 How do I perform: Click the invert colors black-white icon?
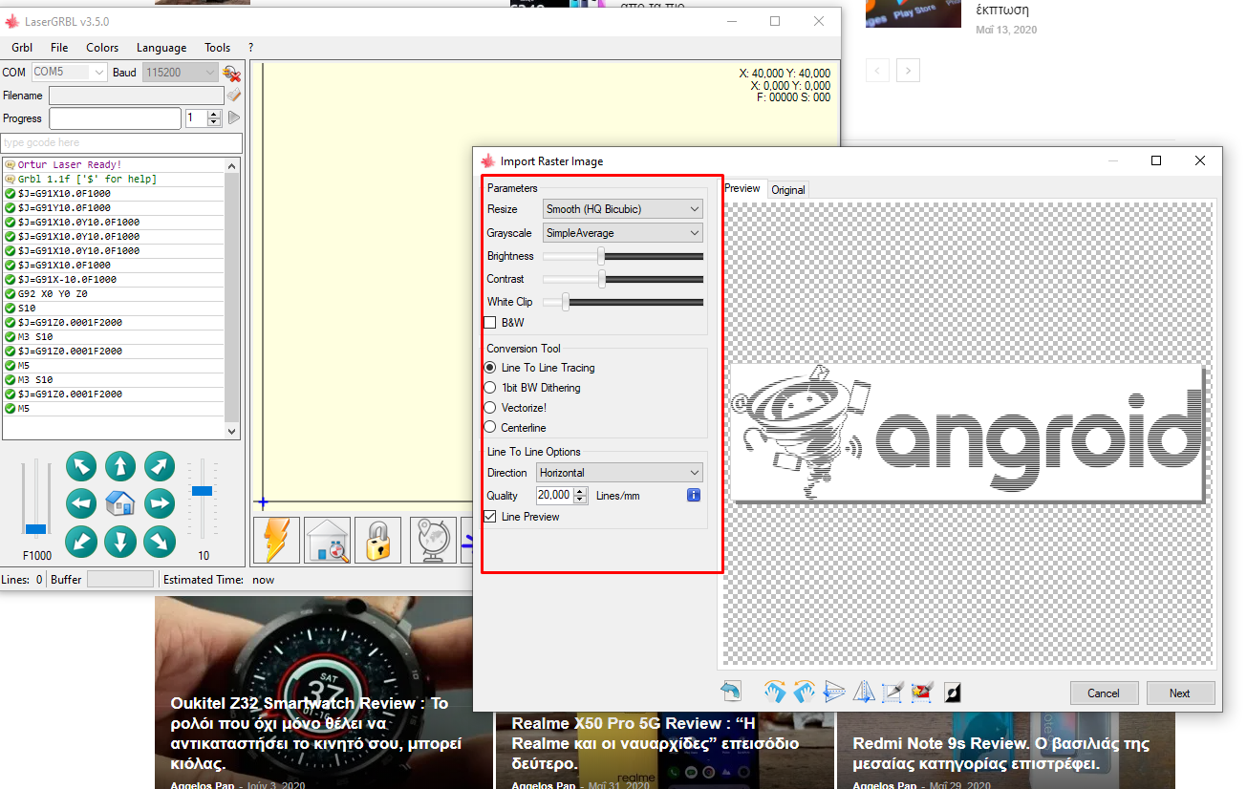click(953, 691)
